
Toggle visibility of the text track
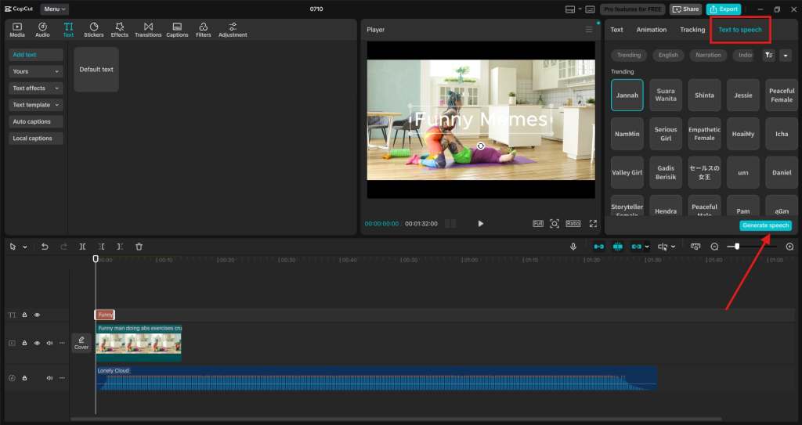pyautogui.click(x=37, y=315)
